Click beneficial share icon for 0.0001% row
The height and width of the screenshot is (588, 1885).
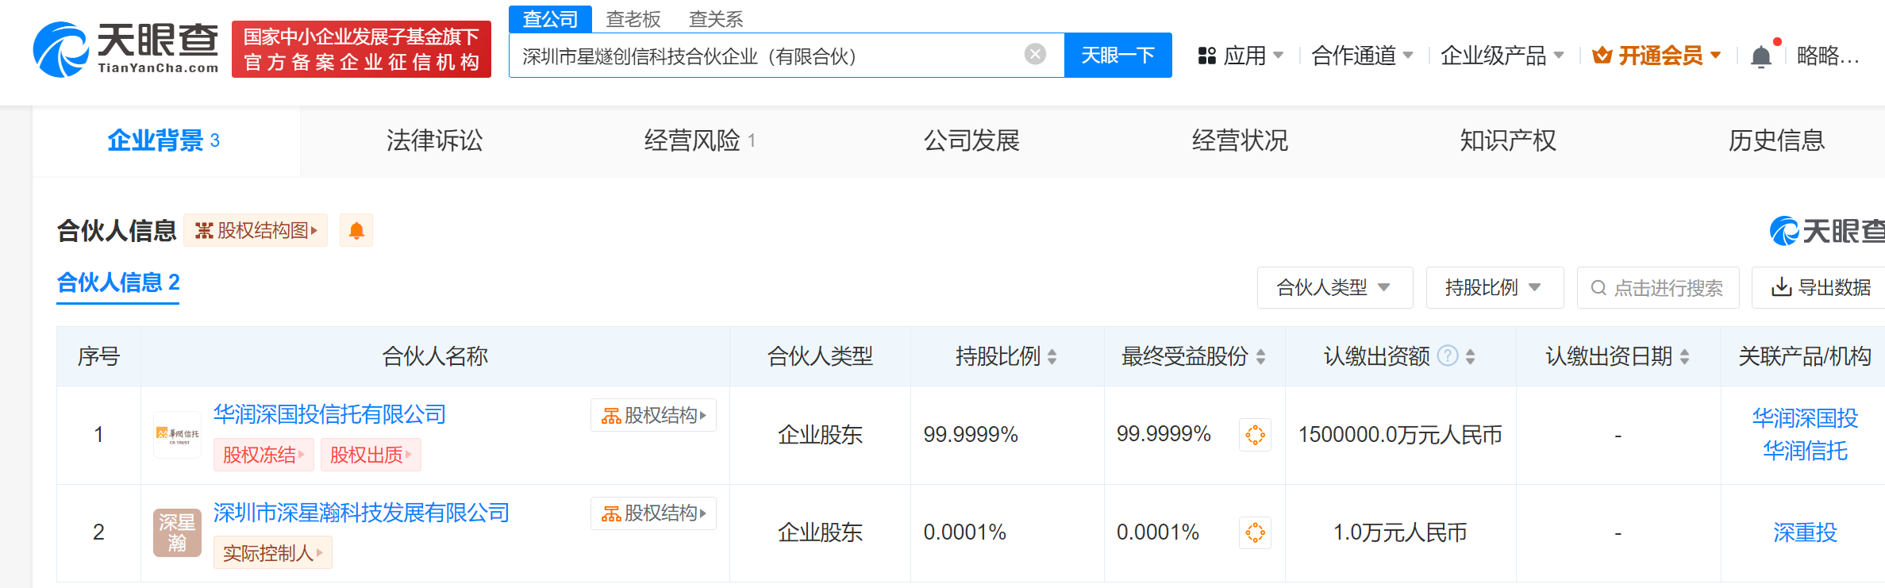pos(1255,532)
